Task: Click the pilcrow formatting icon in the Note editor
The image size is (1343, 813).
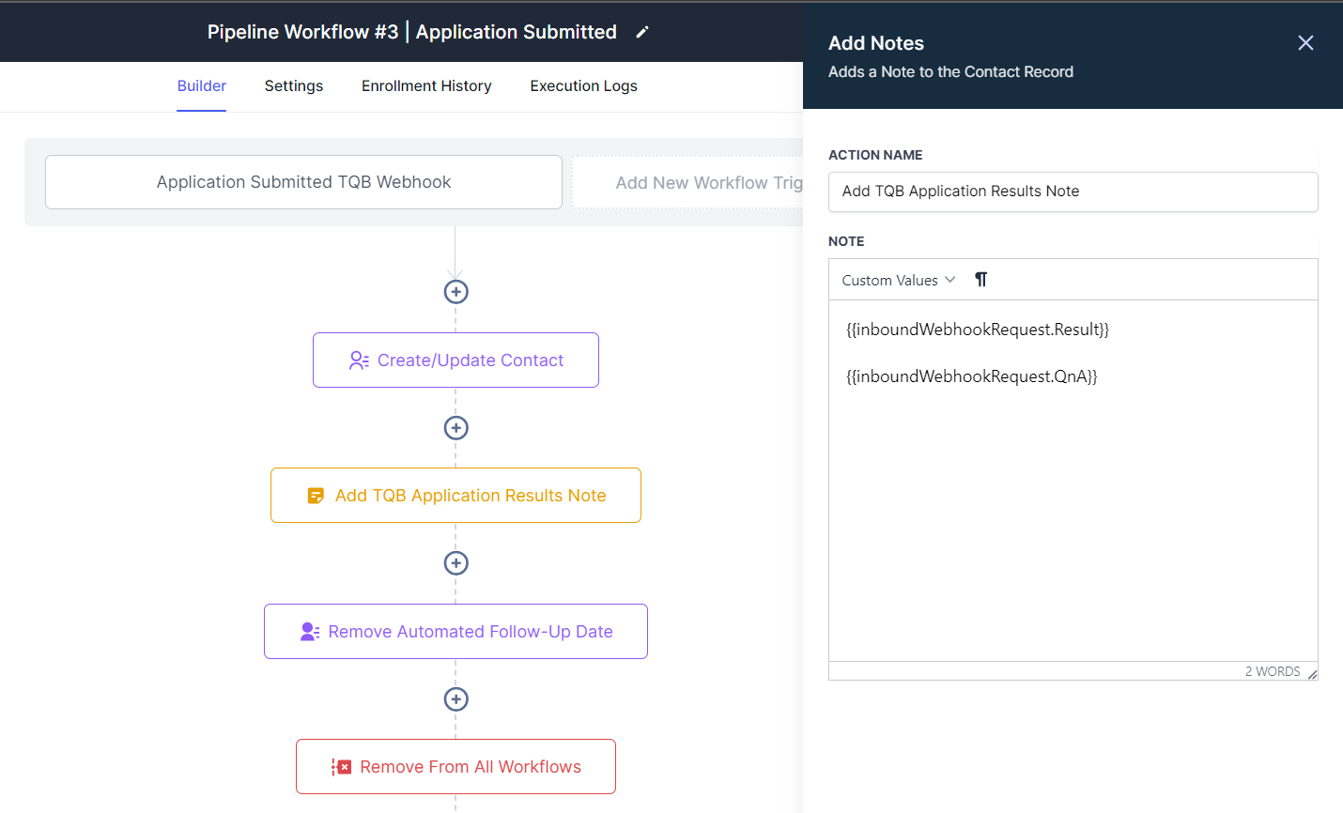Action: click(980, 279)
